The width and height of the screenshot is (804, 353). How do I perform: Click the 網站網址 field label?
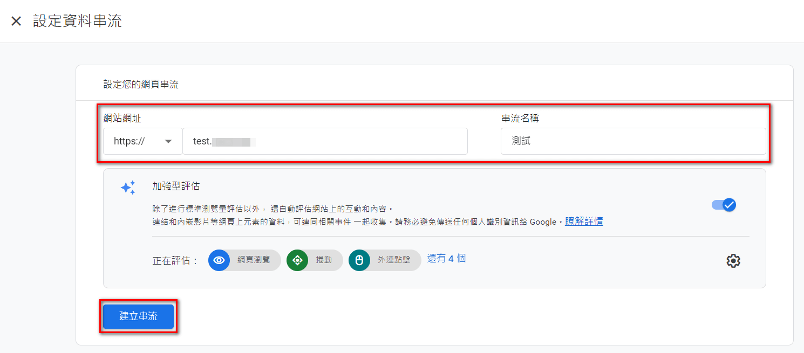click(x=122, y=119)
